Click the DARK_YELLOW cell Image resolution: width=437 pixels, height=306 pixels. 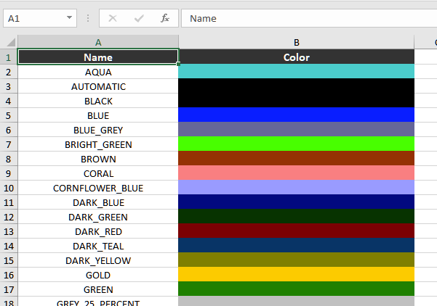tap(98, 260)
